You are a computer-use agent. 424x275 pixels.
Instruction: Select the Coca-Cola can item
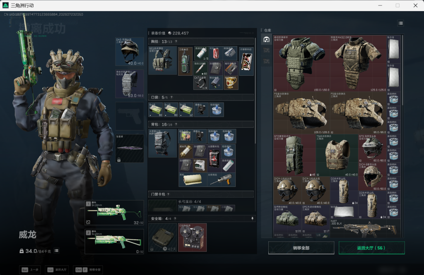(216, 53)
